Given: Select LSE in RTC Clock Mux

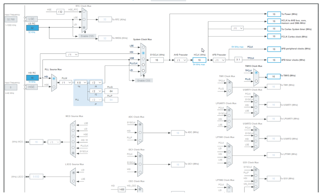Looking at the screenshot, I should pyautogui.click(x=84, y=19).
